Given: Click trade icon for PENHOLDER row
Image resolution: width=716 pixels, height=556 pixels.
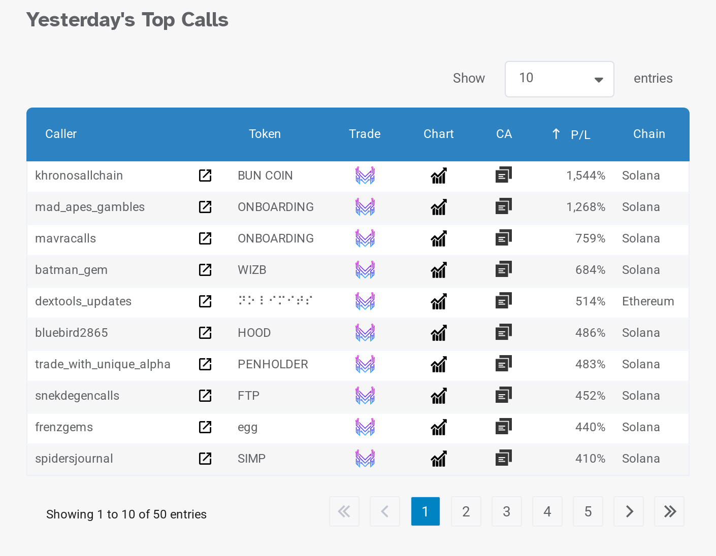Looking at the screenshot, I should 365,364.
